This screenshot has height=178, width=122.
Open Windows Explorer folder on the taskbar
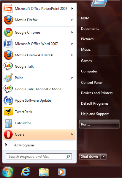click(44, 172)
